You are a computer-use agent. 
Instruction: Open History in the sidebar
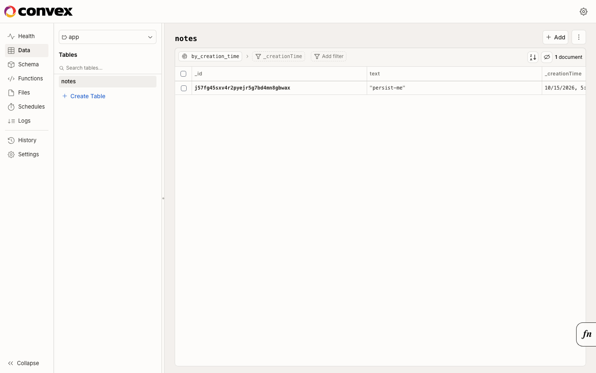click(x=26, y=140)
